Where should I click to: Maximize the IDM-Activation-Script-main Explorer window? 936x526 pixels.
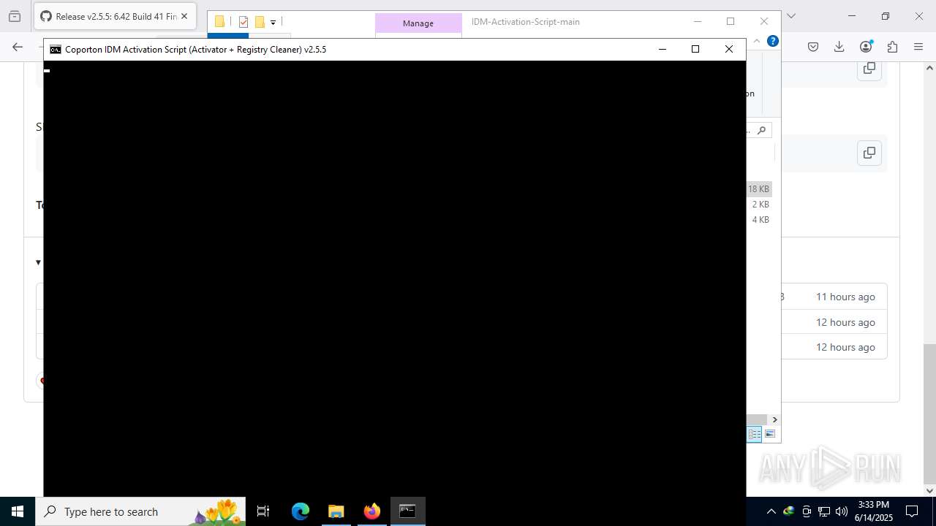(731, 22)
